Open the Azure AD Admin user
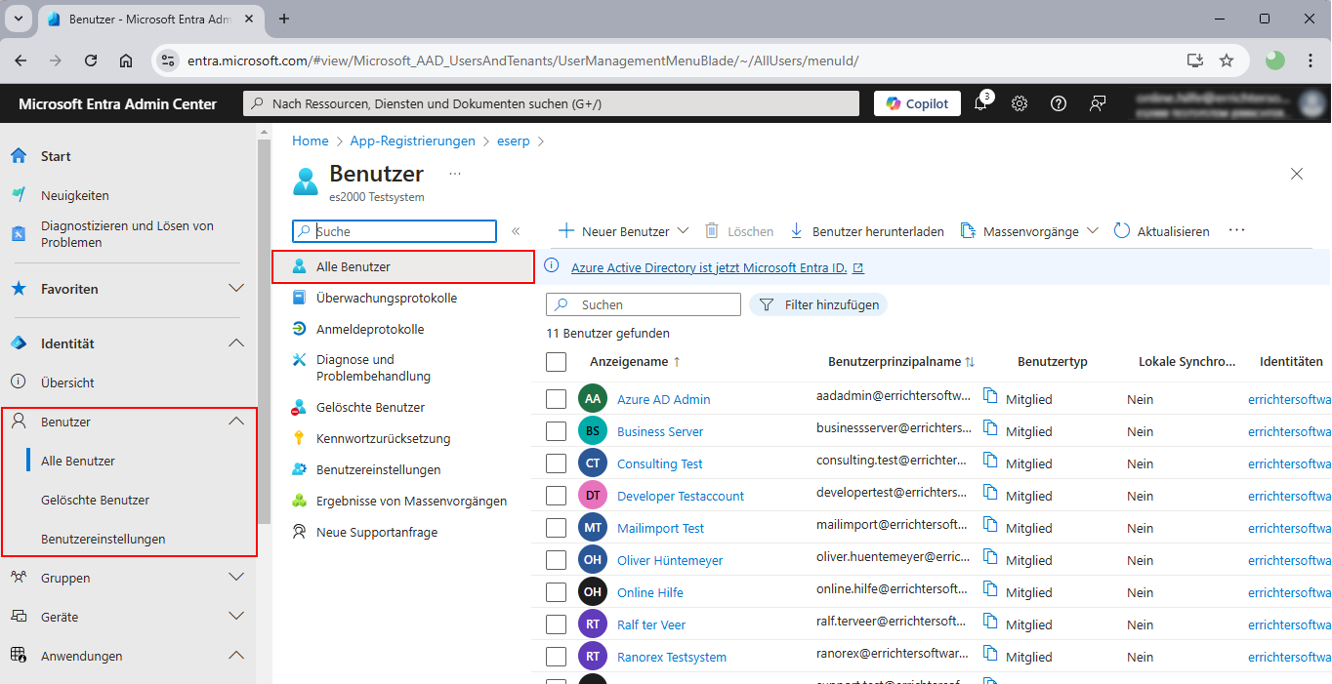Image resolution: width=1332 pixels, height=684 pixels. click(664, 399)
